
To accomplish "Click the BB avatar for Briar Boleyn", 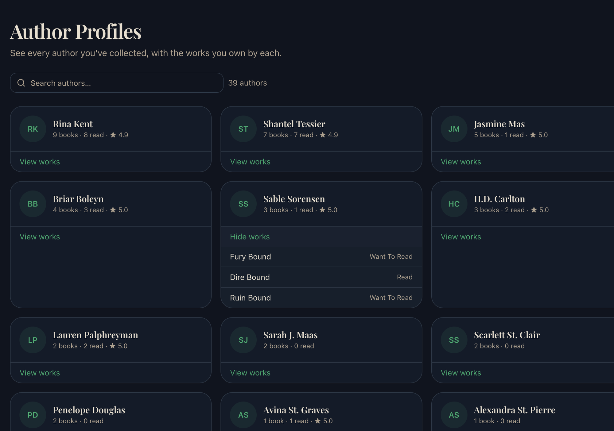I will (33, 204).
